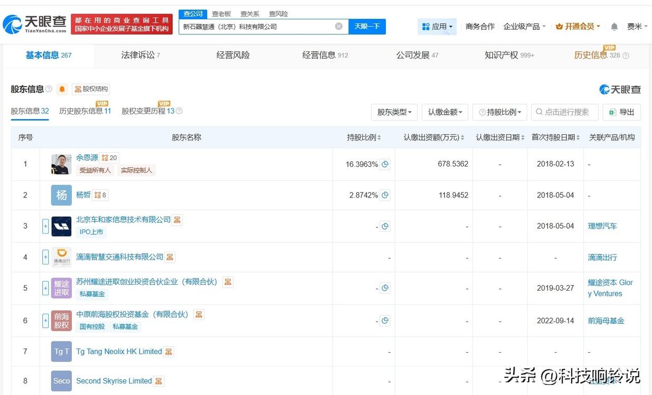Switch to the 经营信息 tab
The image size is (652, 395).
pos(325,55)
